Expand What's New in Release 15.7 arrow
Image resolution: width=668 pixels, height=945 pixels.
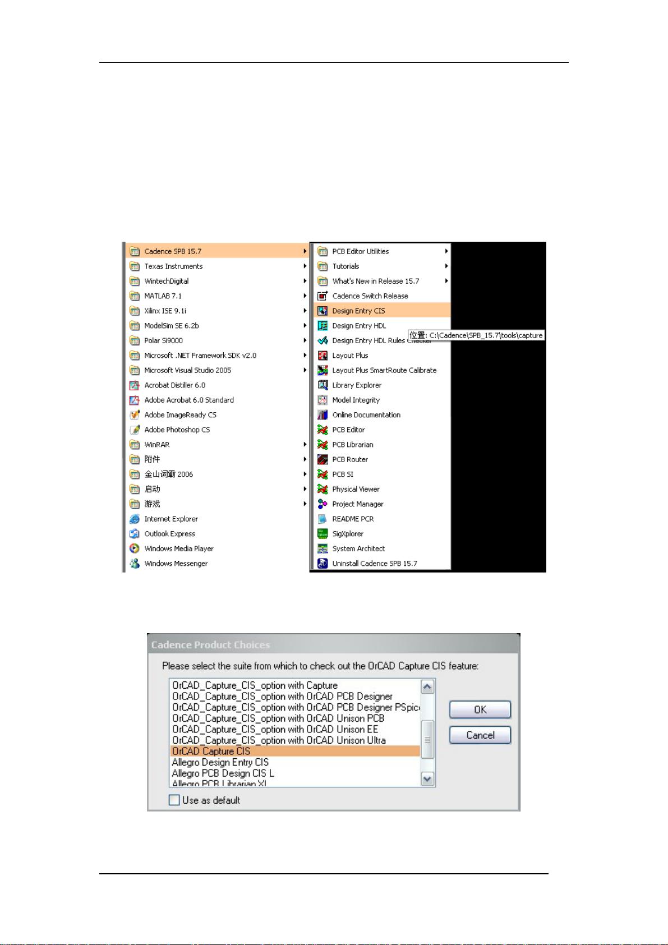point(446,281)
